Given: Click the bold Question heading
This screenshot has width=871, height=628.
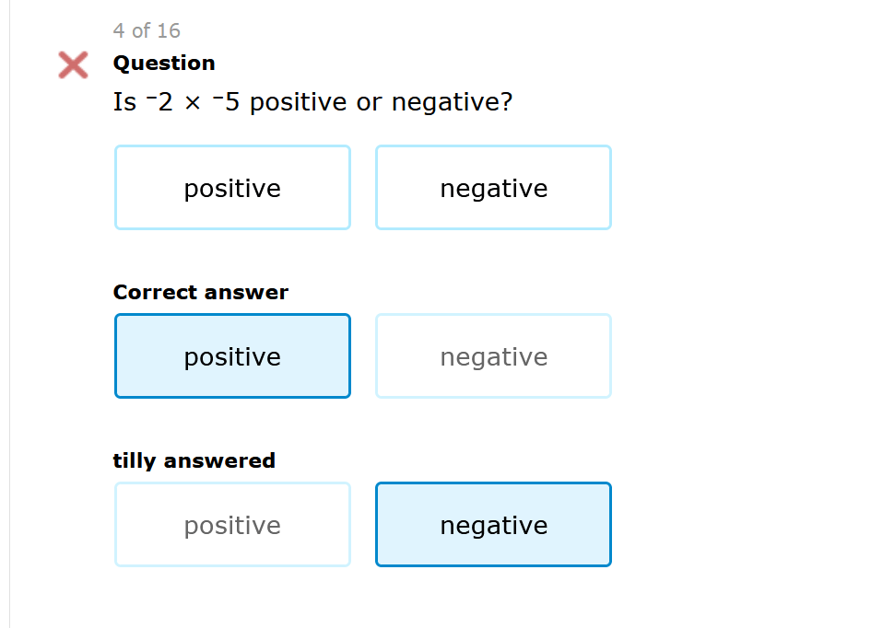Looking at the screenshot, I should pos(164,64).
